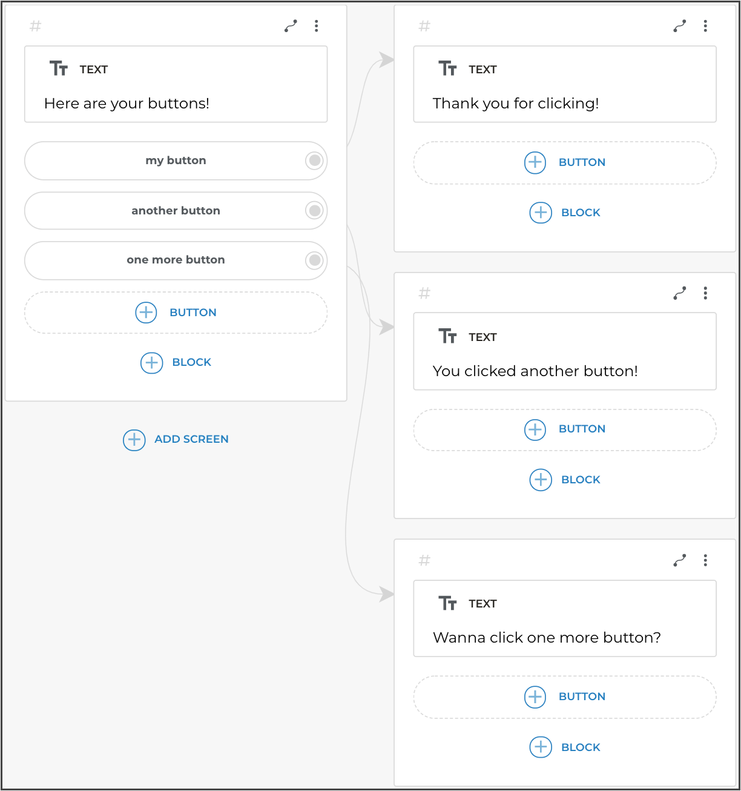Click connection path icon on 'Wanna click one more button' screen
Image resolution: width=741 pixels, height=791 pixels.
tap(680, 560)
